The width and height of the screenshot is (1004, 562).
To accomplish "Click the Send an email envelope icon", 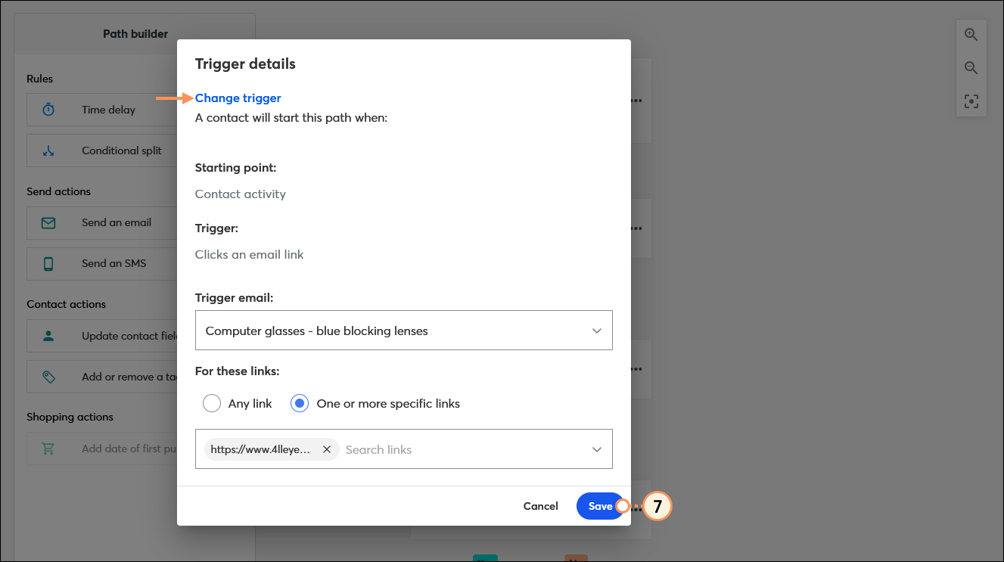I will coord(48,223).
